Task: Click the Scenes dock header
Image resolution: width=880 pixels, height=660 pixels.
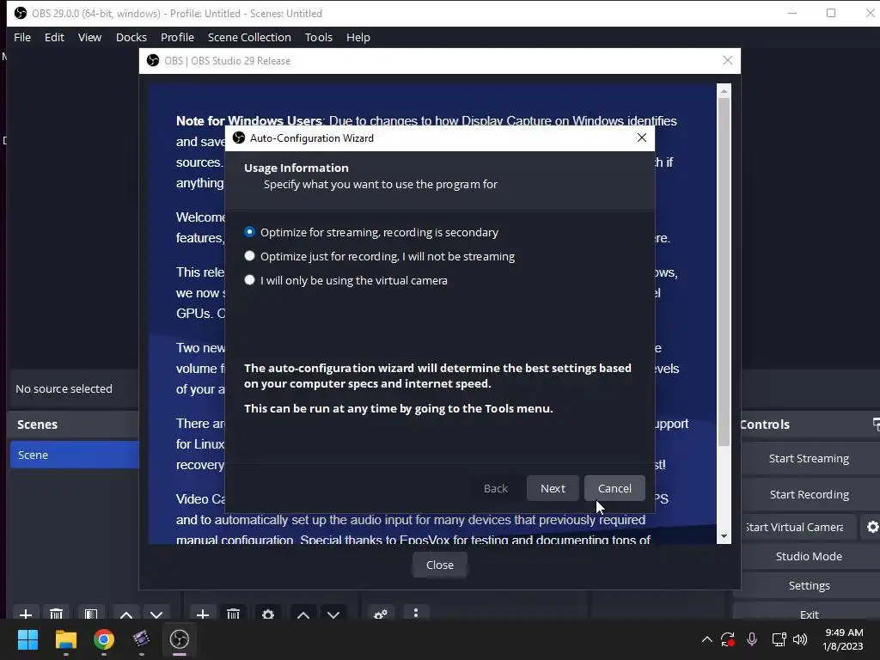Action: click(x=75, y=425)
